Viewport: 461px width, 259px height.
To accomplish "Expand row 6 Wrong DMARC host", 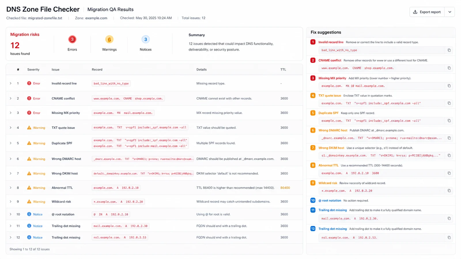I will (11, 159).
